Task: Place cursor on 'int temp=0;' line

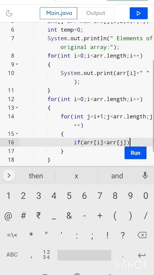Action: (x=65, y=30)
